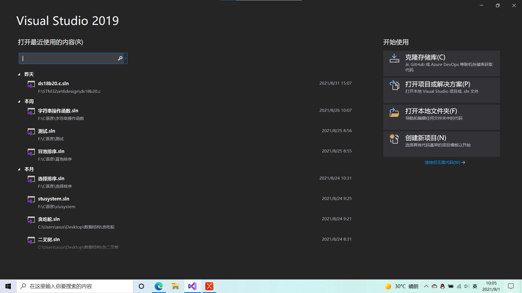Click the create new project icon
Viewport: 522px width, 293px height.
click(394, 139)
